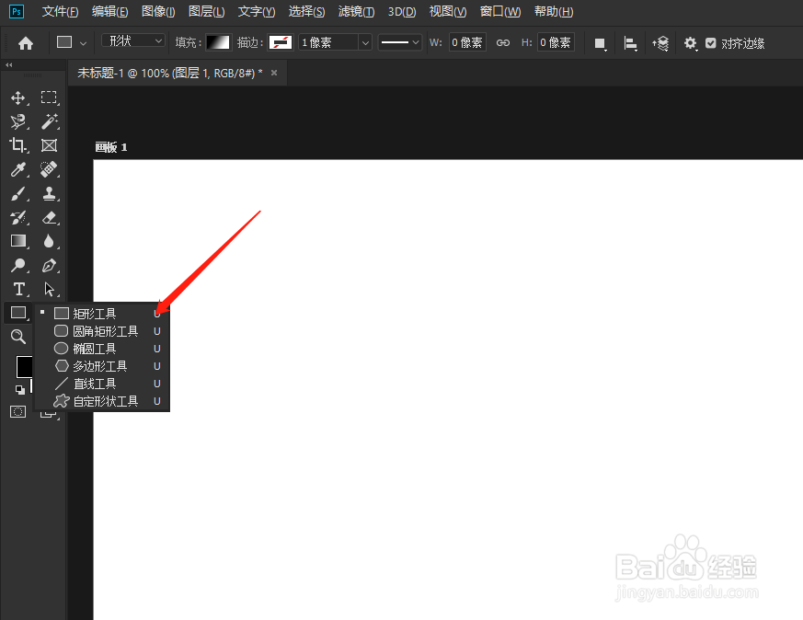Viewport: 803px width, 620px height.
Task: Click the Home icon in options bar
Action: coord(26,43)
